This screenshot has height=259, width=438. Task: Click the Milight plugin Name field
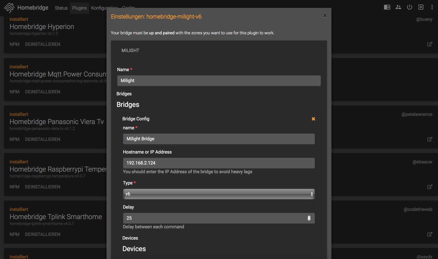click(219, 81)
